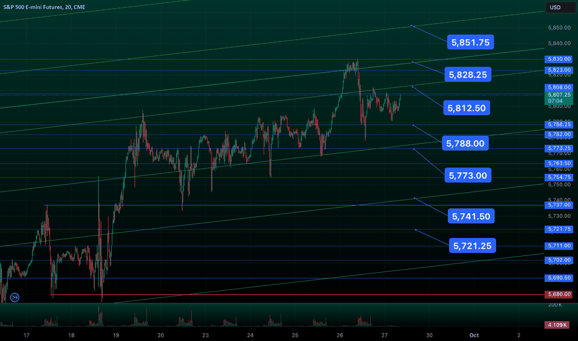
Task: Click date 26 on time axis
Action: 340,335
